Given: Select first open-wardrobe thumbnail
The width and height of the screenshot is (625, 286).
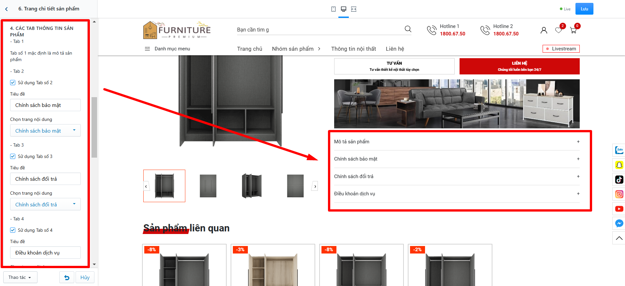Looking at the screenshot, I should pos(164,186).
